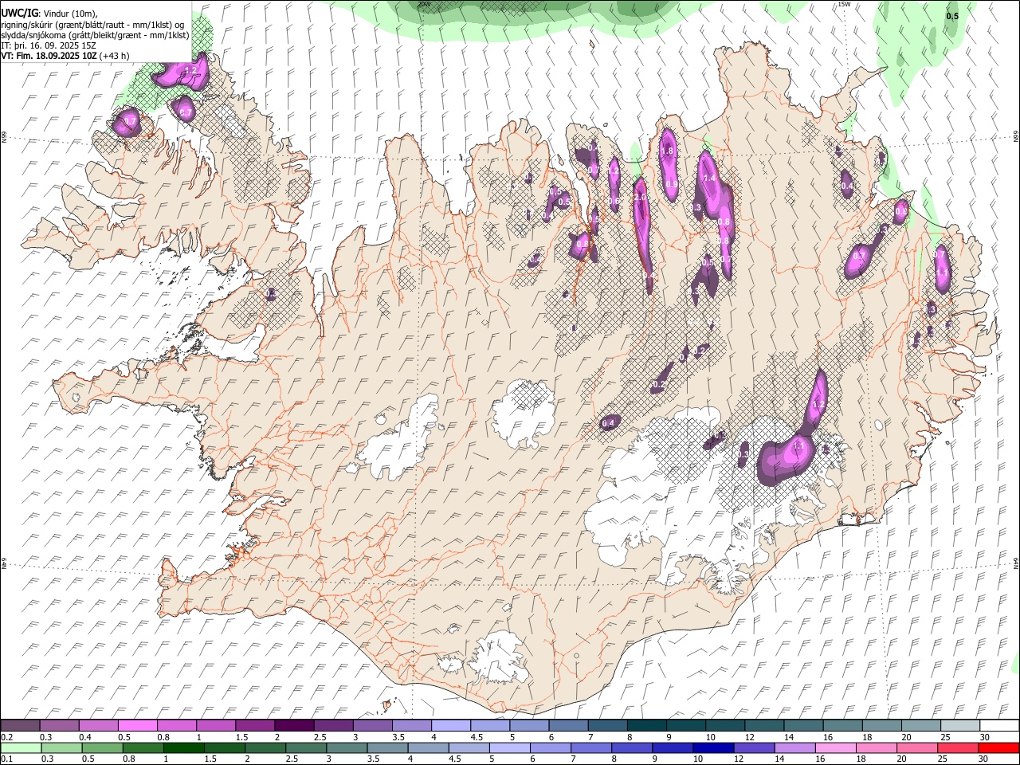This screenshot has height=765, width=1020.
Task: Pick the upper scale swatch between 2.5 and 3
Action: [x=332, y=726]
